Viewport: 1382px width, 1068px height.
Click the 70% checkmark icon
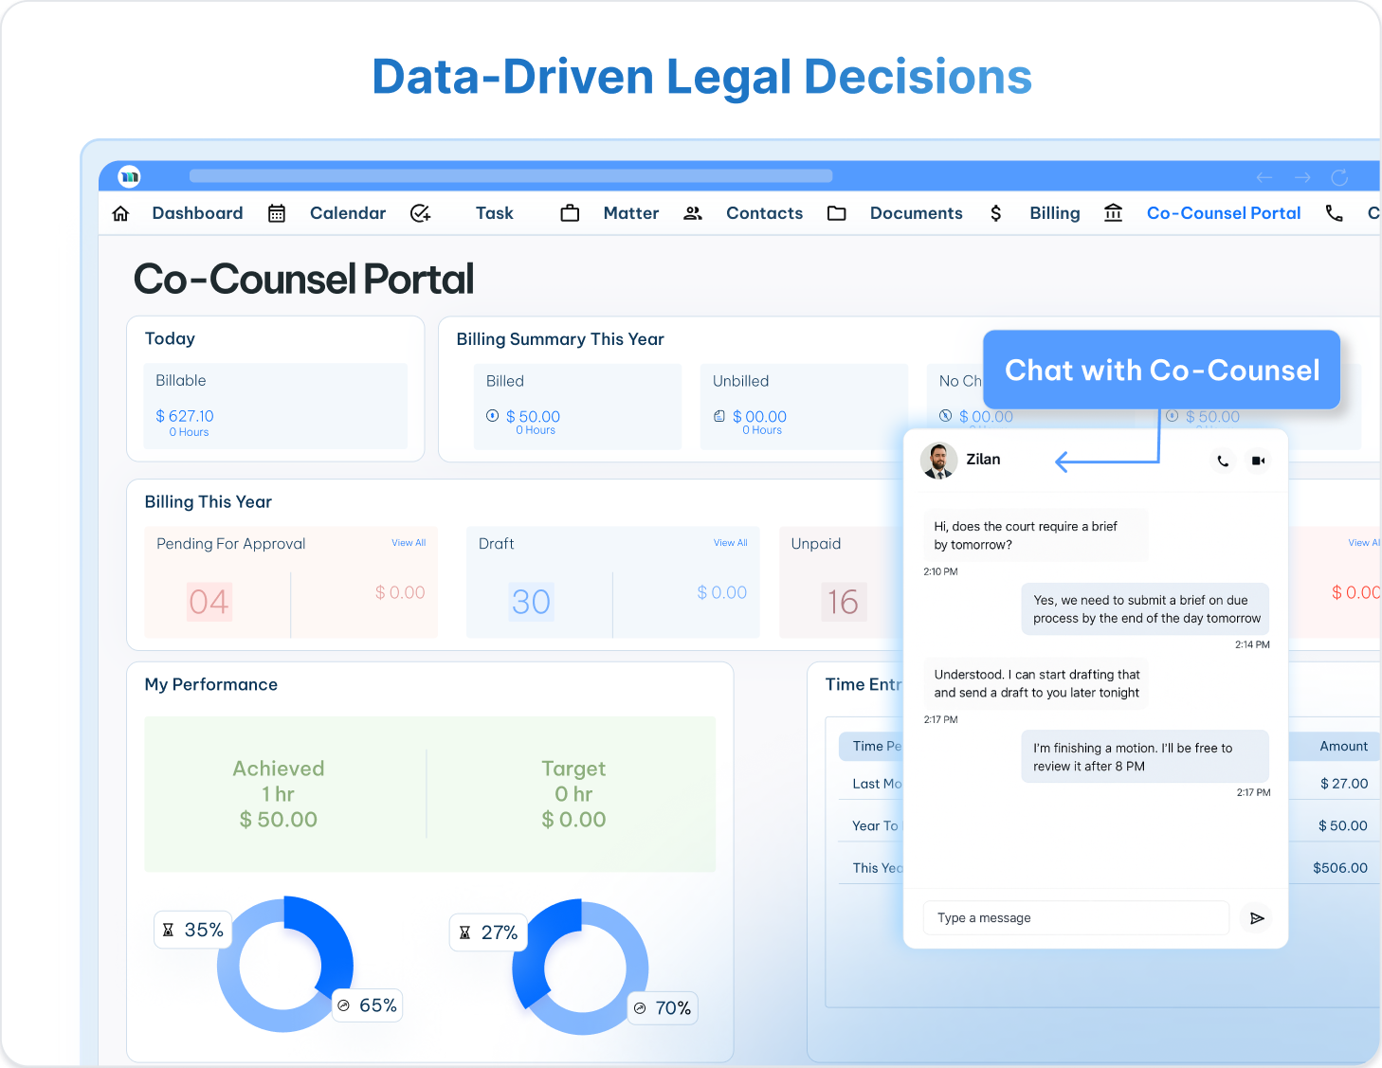click(640, 1008)
